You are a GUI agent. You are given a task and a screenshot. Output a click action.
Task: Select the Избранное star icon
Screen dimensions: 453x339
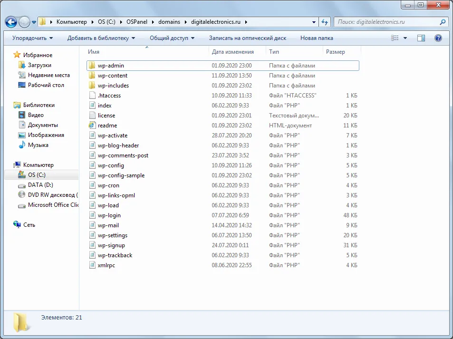17,55
